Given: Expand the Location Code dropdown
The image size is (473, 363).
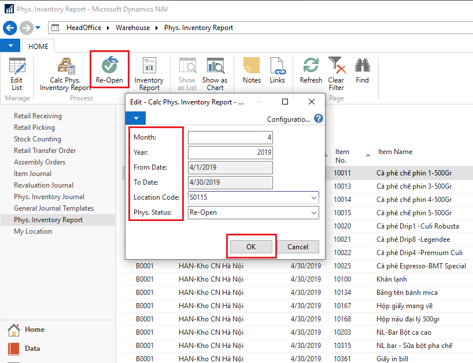Looking at the screenshot, I should pyautogui.click(x=314, y=198).
